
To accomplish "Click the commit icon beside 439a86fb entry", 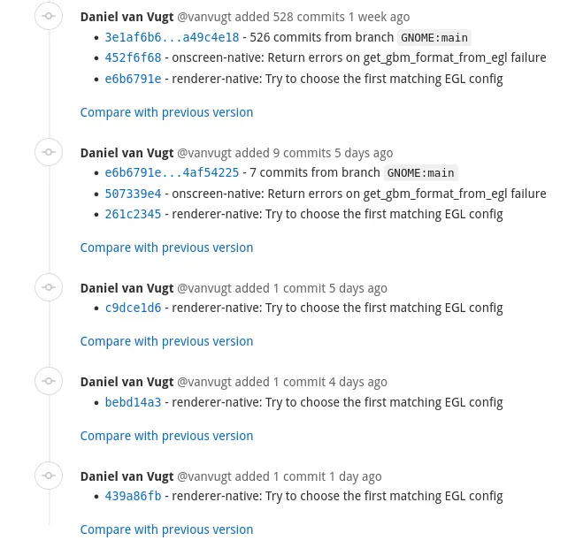I will point(49,476).
